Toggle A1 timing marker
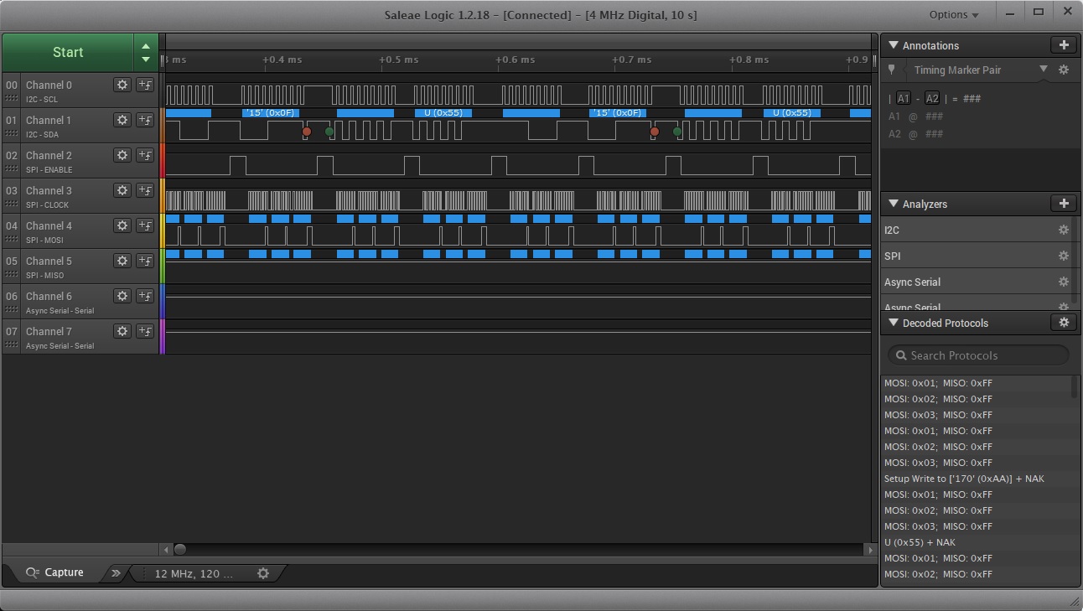The width and height of the screenshot is (1083, 611). [x=903, y=98]
